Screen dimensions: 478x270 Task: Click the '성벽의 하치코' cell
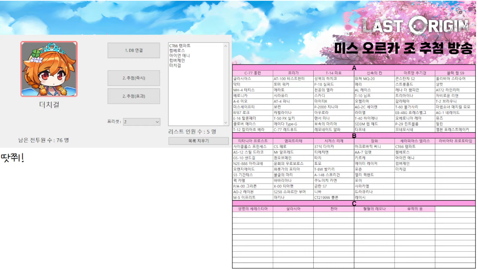point(334,79)
